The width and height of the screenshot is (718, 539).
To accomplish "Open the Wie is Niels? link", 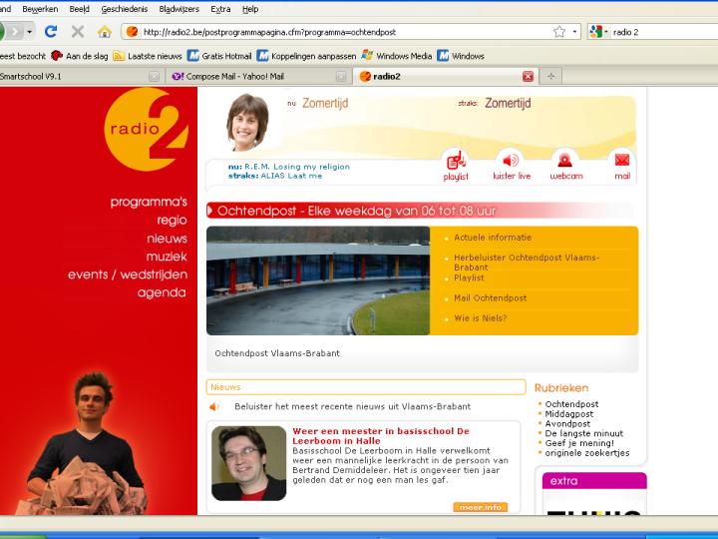I will click(481, 318).
